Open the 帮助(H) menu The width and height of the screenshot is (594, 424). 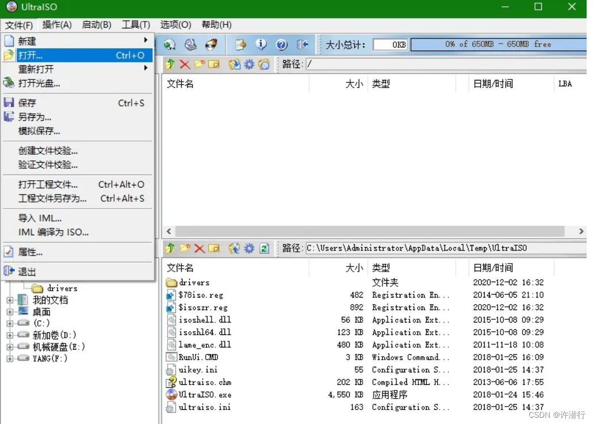tap(217, 25)
